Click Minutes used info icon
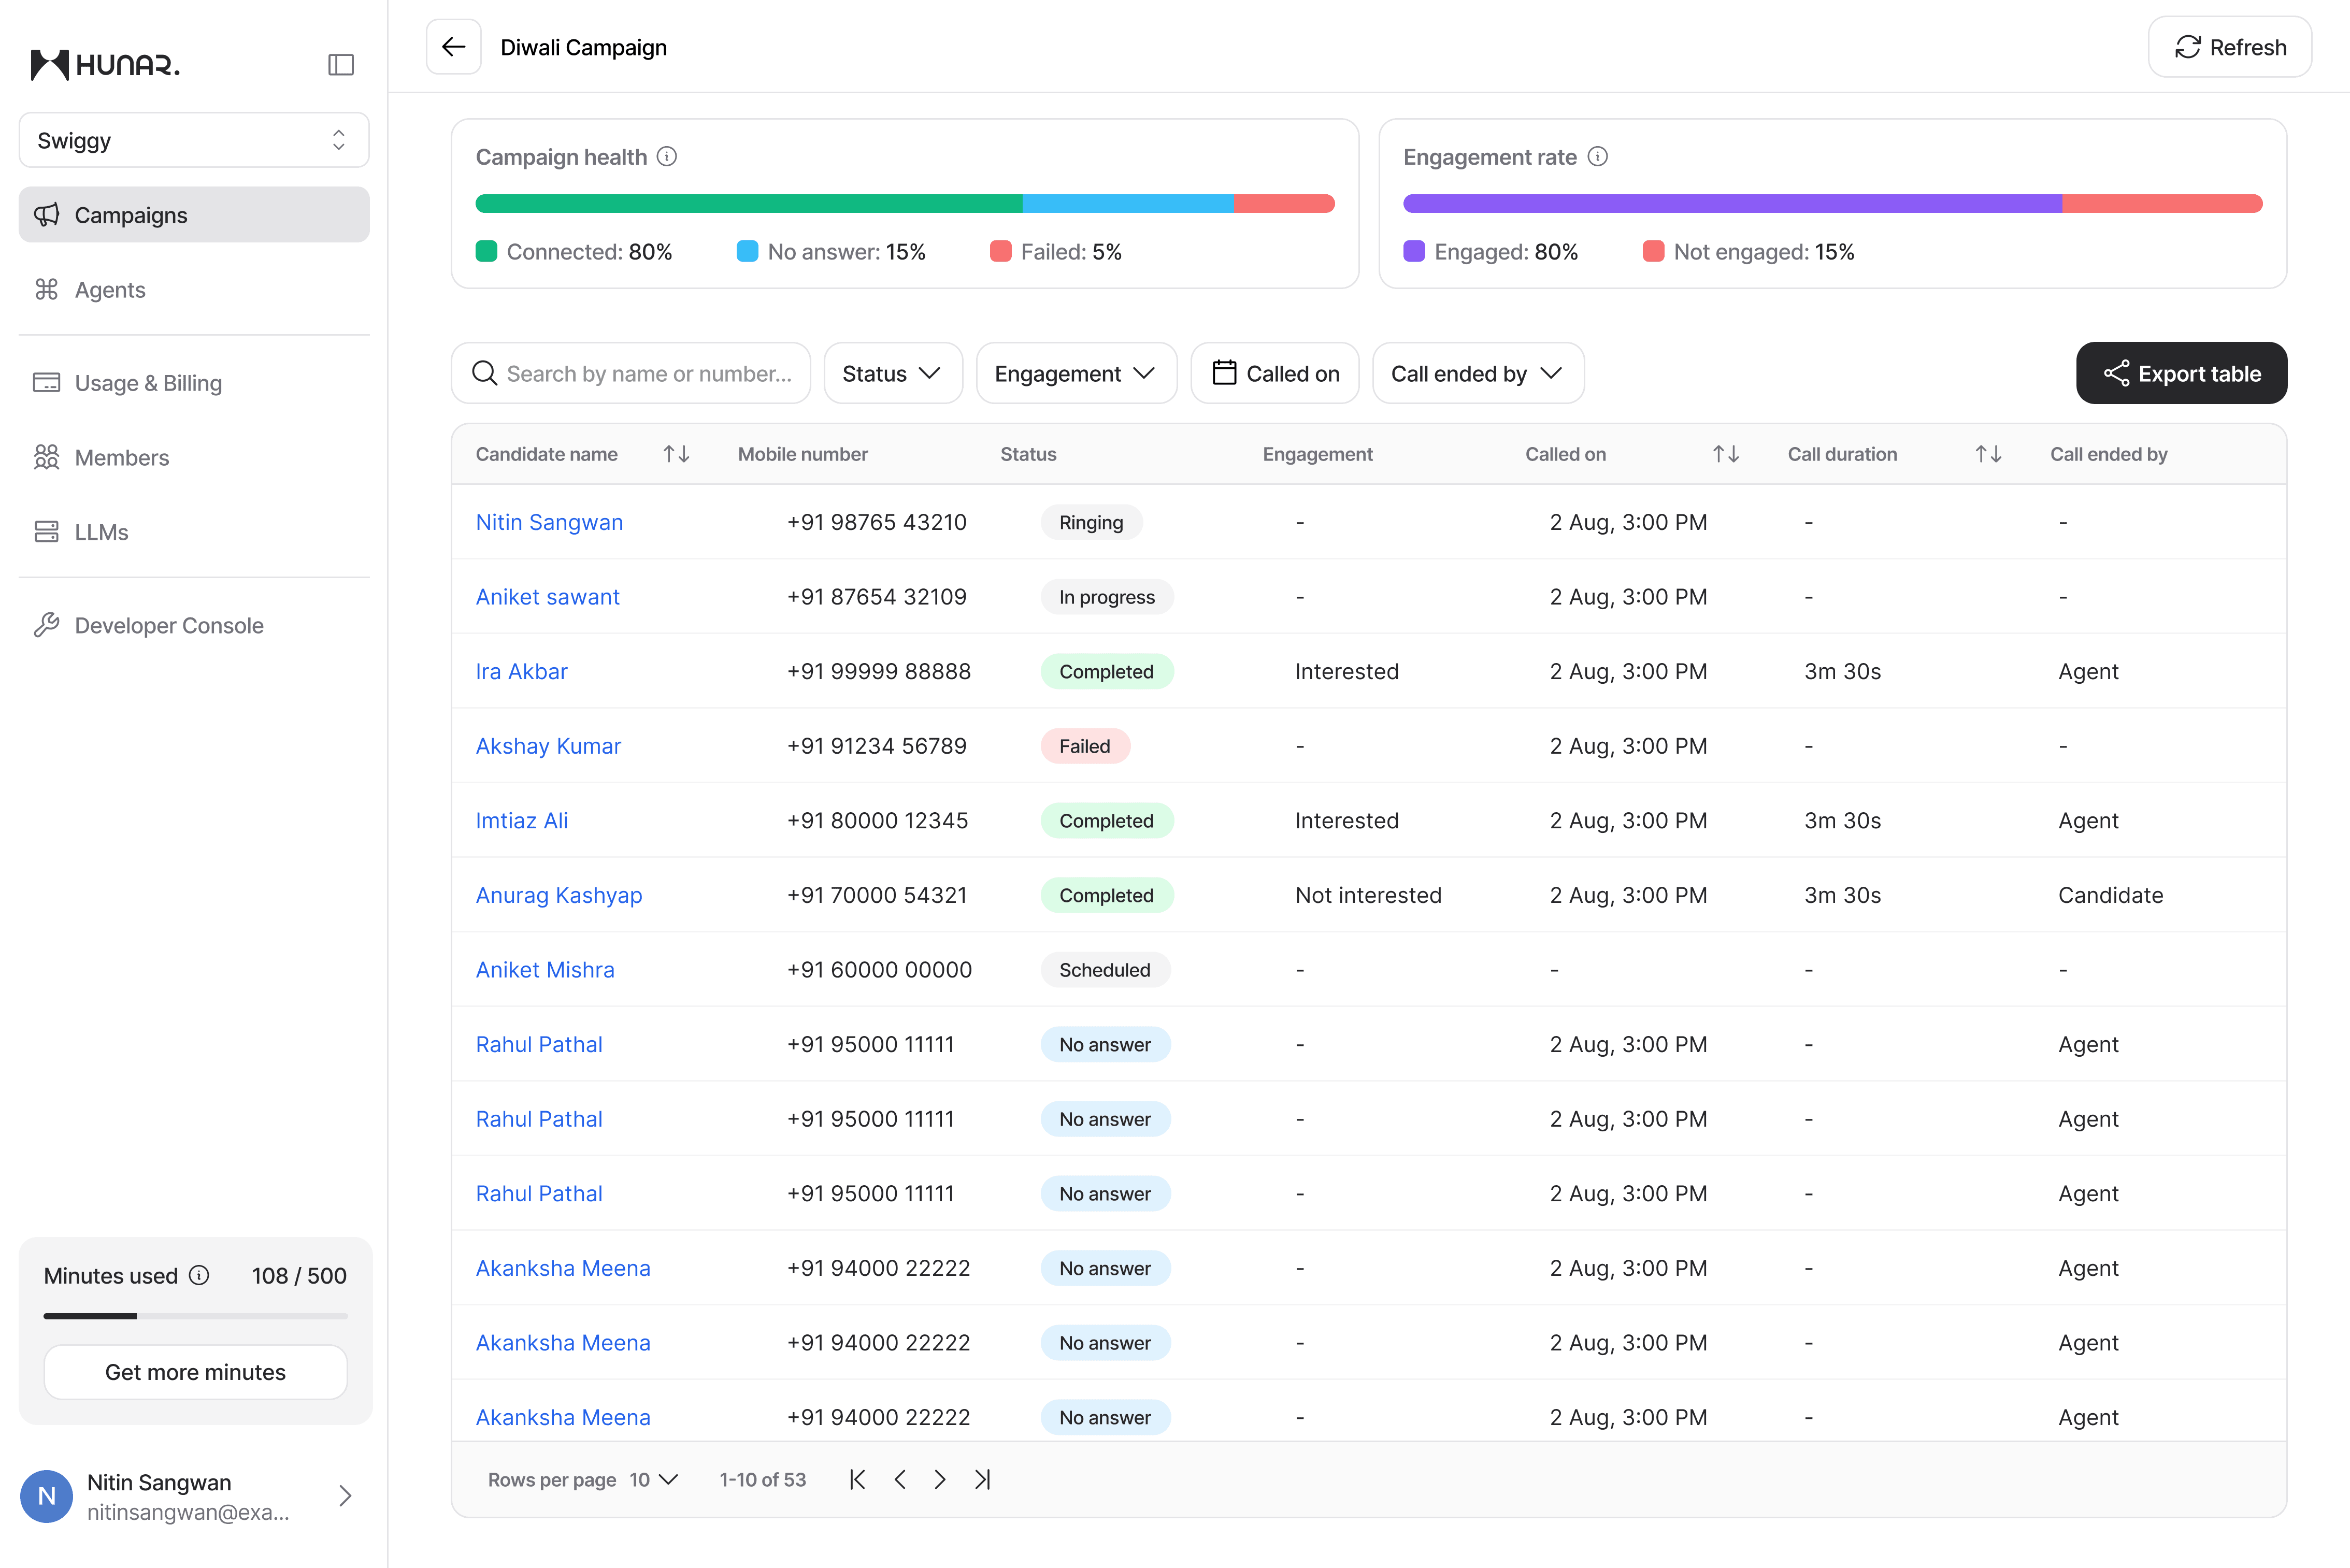Image resolution: width=2350 pixels, height=1568 pixels. click(x=200, y=1275)
